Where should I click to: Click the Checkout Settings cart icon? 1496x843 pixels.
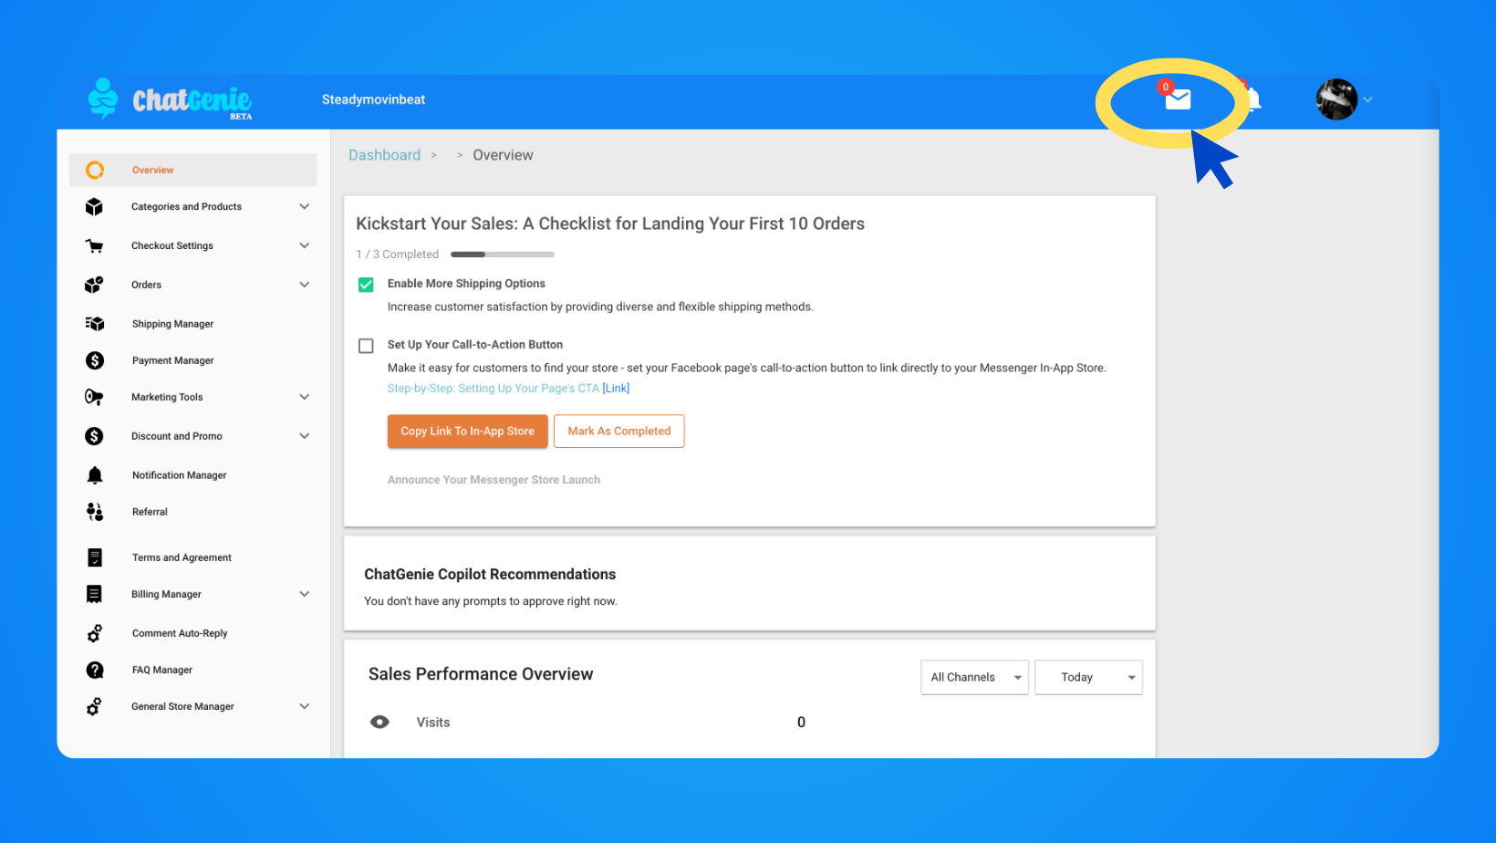pos(94,245)
